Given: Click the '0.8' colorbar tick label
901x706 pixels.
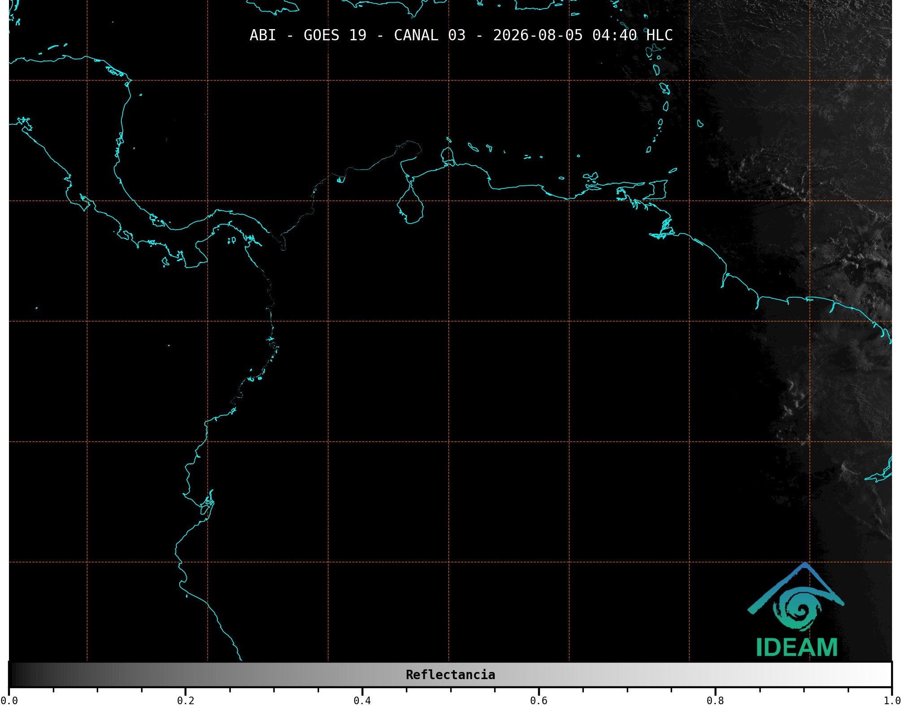Looking at the screenshot, I should 715,701.
